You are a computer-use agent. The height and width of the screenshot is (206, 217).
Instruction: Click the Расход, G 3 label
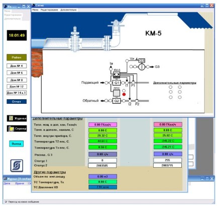pos(43,155)
